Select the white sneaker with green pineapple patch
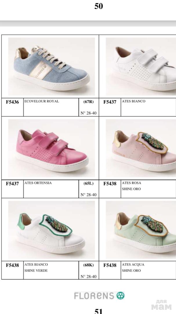Screen dimensions: 176x314 coord(52,230)
